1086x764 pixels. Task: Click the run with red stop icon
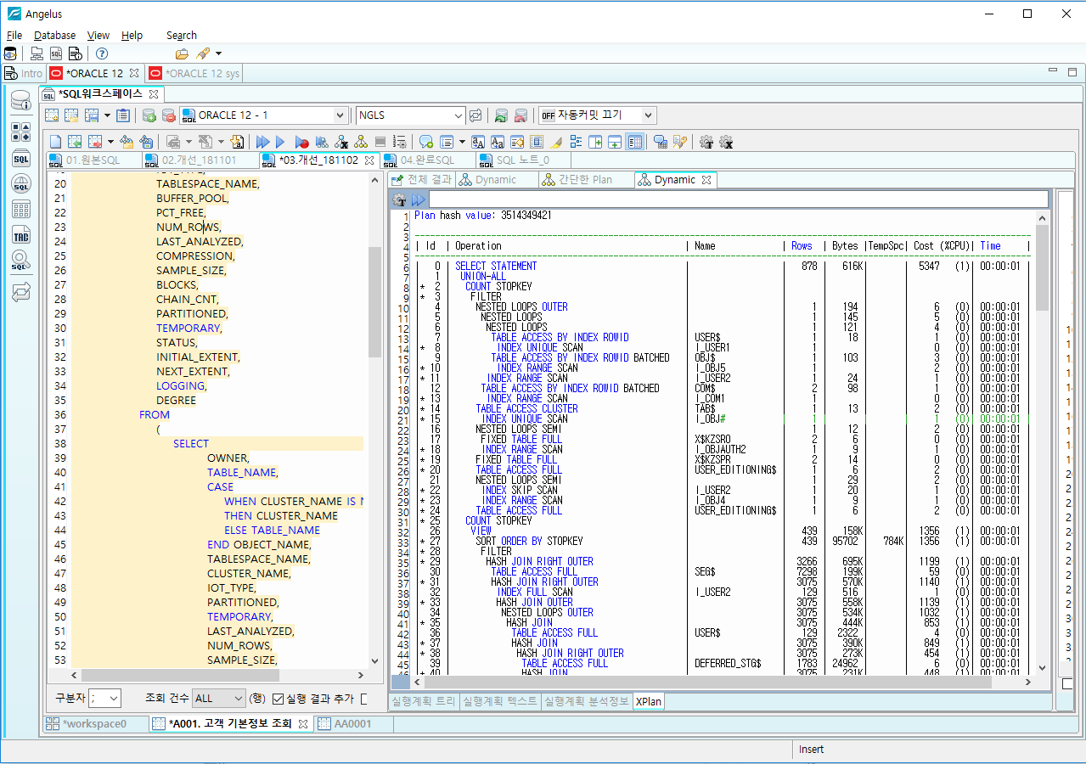[301, 142]
